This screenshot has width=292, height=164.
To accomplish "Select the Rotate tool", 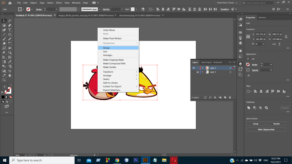I will pos(10,44).
